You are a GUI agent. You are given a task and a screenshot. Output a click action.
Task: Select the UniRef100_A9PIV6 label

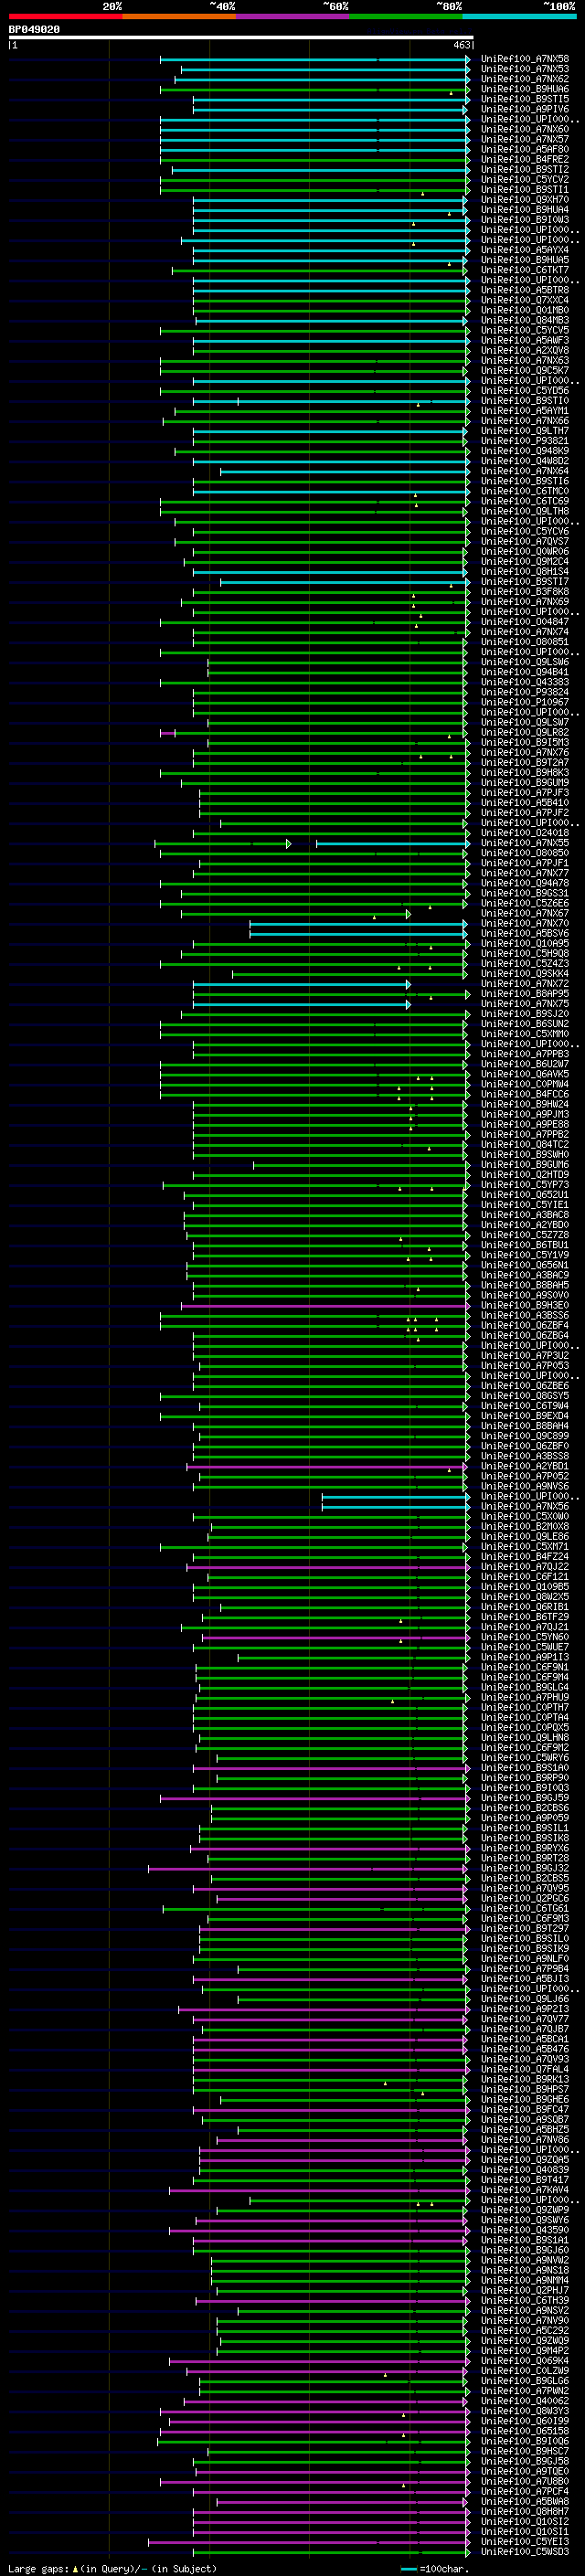[x=525, y=109]
